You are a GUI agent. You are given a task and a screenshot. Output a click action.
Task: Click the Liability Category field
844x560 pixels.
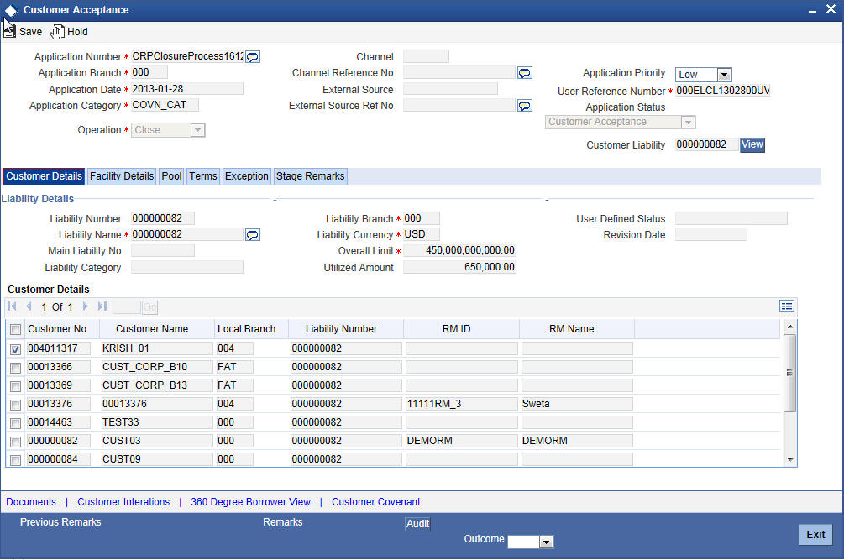coord(186,267)
